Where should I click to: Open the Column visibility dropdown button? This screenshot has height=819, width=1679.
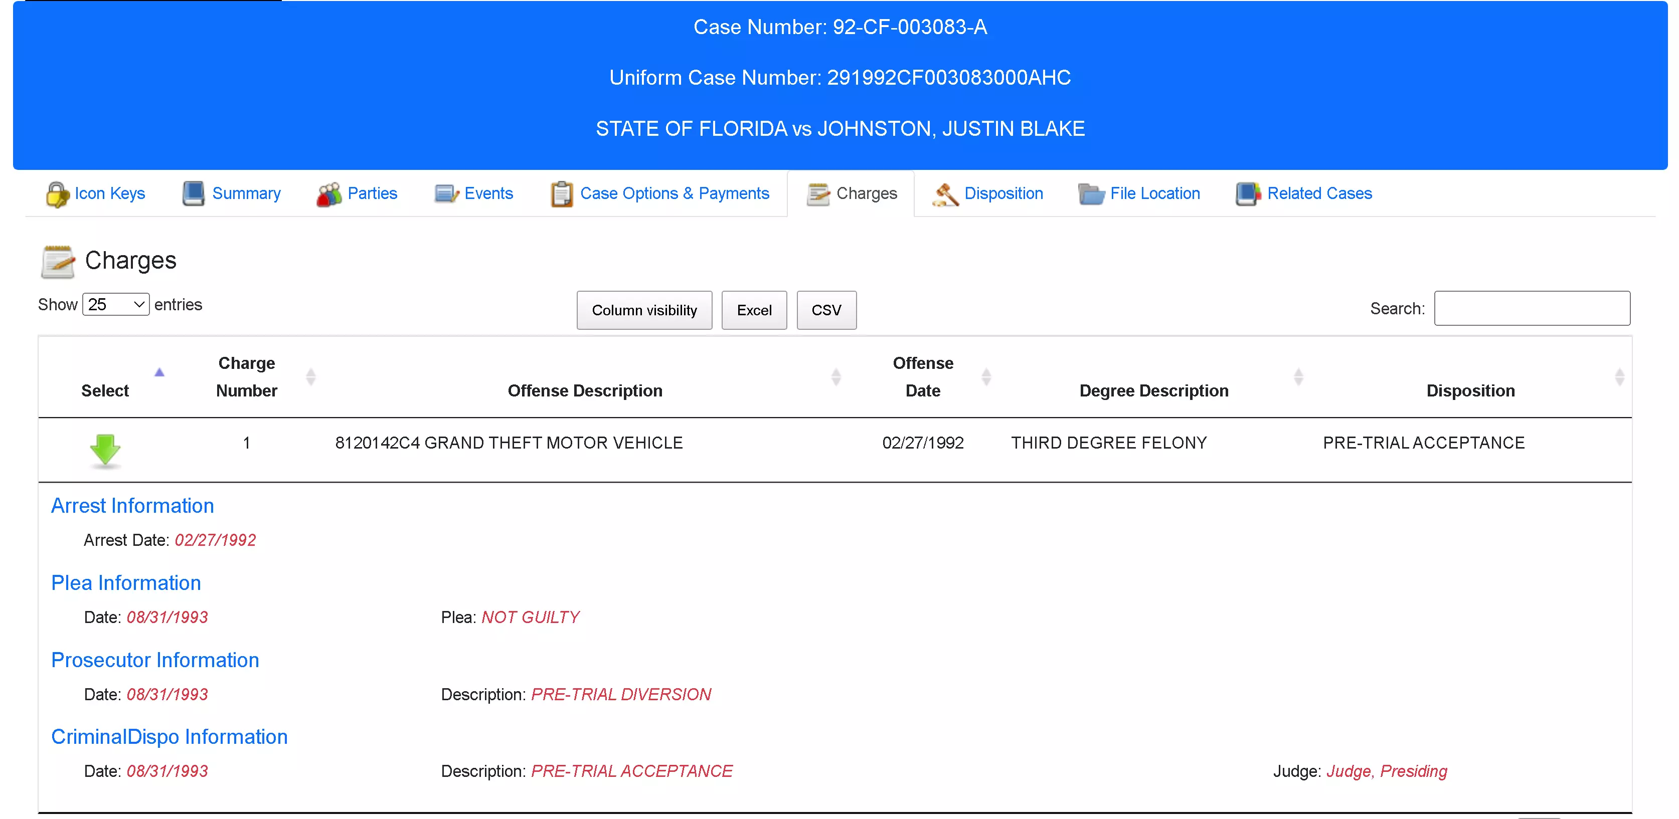pyautogui.click(x=644, y=310)
